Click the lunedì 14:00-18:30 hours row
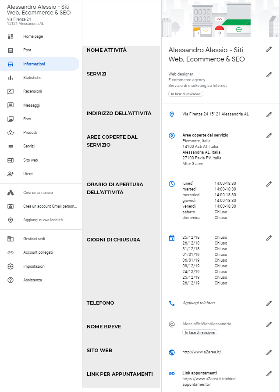 pyautogui.click(x=209, y=183)
